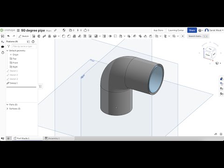Select the Shell tool
This screenshot has height=168, width=224.
click(x=85, y=36)
